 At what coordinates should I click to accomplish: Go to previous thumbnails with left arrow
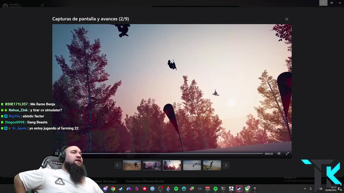pyautogui.click(x=117, y=165)
